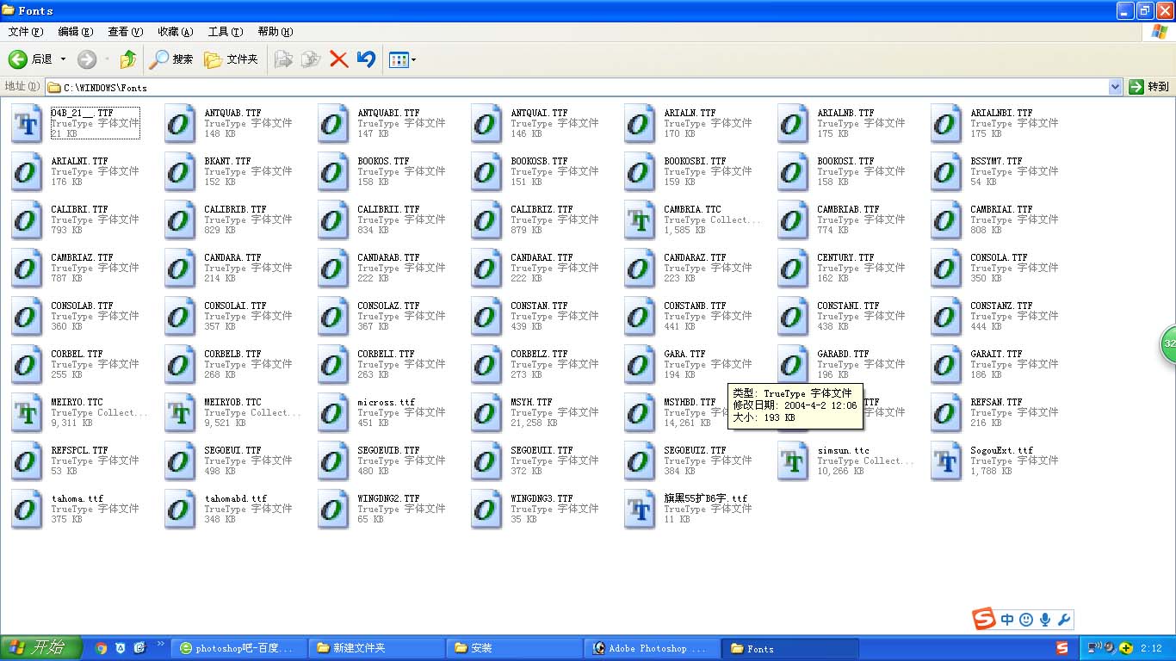
Task: Open the 搜索 search pane
Action: point(171,59)
